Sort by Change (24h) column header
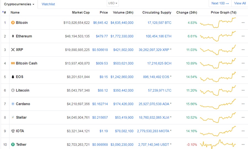 tap(187, 12)
